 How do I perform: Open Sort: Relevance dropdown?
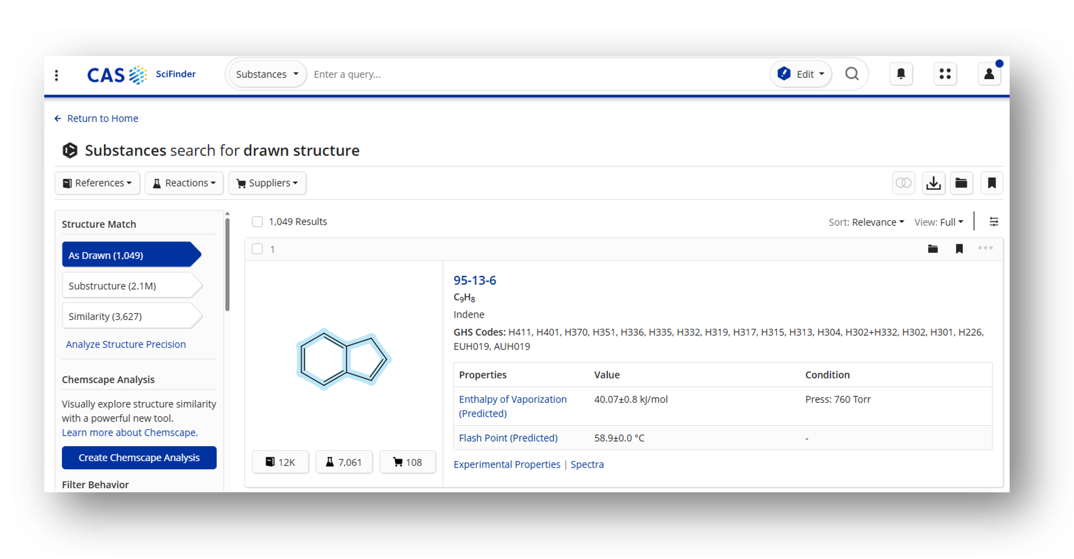866,222
